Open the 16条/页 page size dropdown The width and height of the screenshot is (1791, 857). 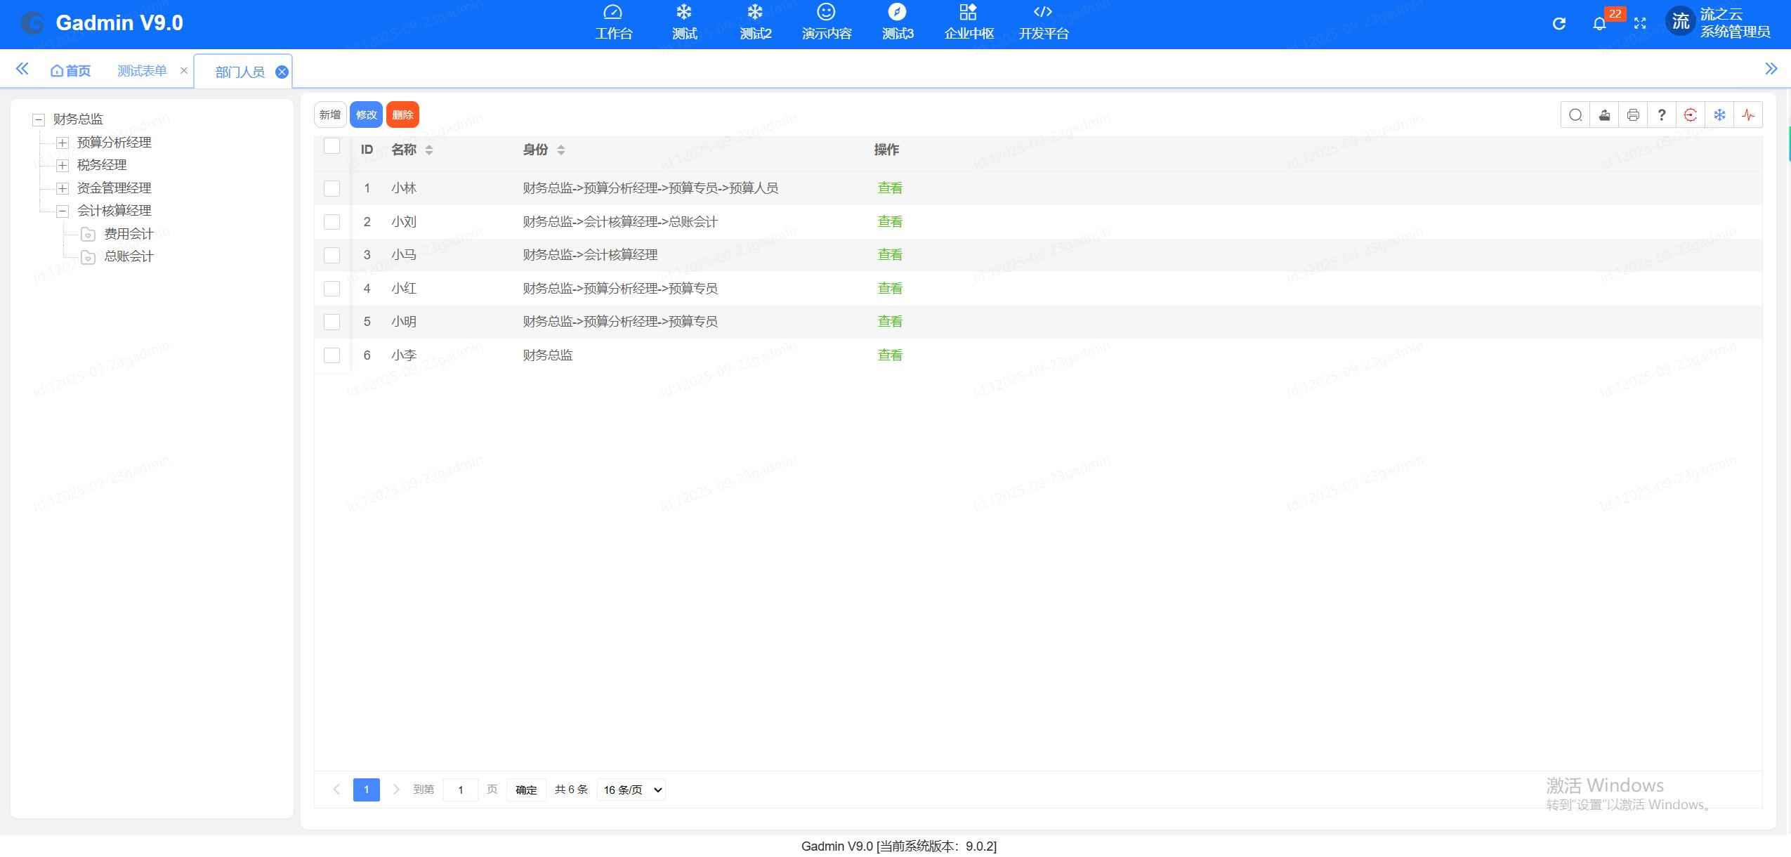click(x=629, y=790)
